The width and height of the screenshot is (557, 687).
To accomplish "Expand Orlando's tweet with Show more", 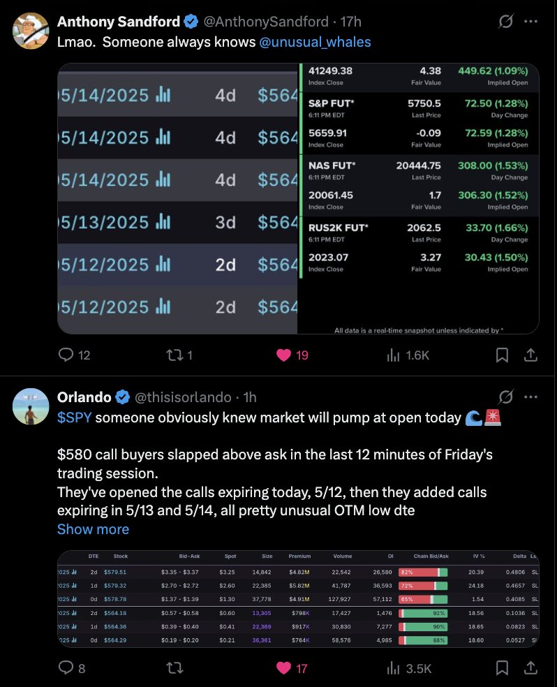I will pyautogui.click(x=93, y=529).
